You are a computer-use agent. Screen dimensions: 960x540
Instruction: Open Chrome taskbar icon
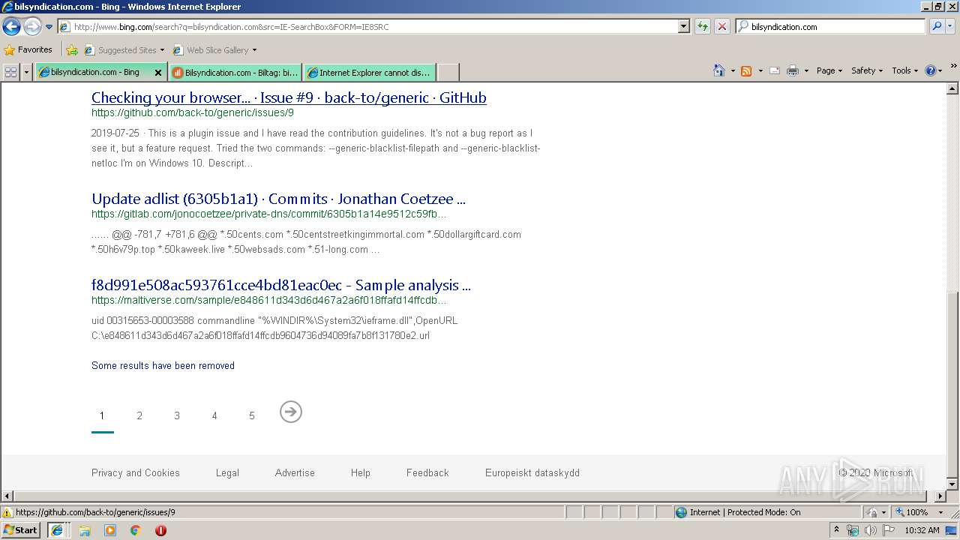(x=136, y=530)
